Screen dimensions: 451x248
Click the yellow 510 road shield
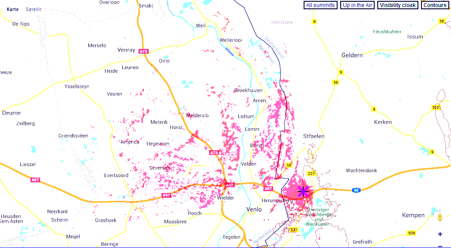click(436, 107)
